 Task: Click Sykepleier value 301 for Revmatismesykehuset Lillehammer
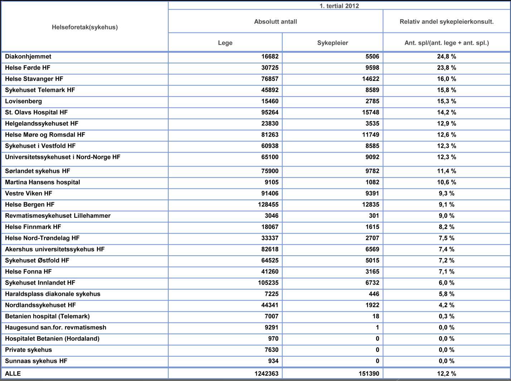click(x=374, y=216)
